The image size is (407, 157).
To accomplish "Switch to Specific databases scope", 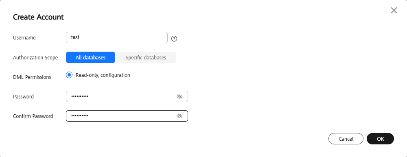I will pos(146,57).
